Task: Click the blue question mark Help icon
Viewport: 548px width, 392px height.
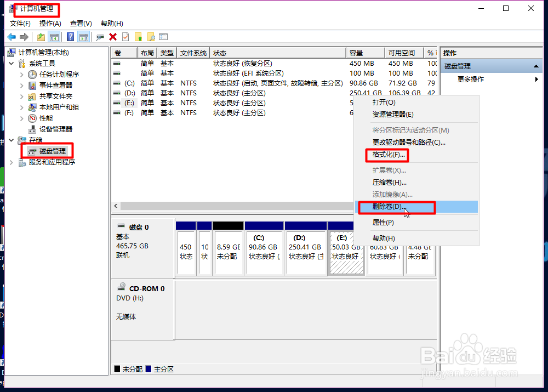Action: pyautogui.click(x=70, y=37)
